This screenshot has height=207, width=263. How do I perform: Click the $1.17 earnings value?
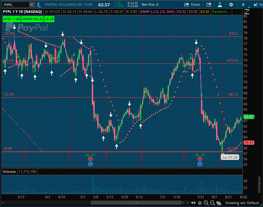91,155
